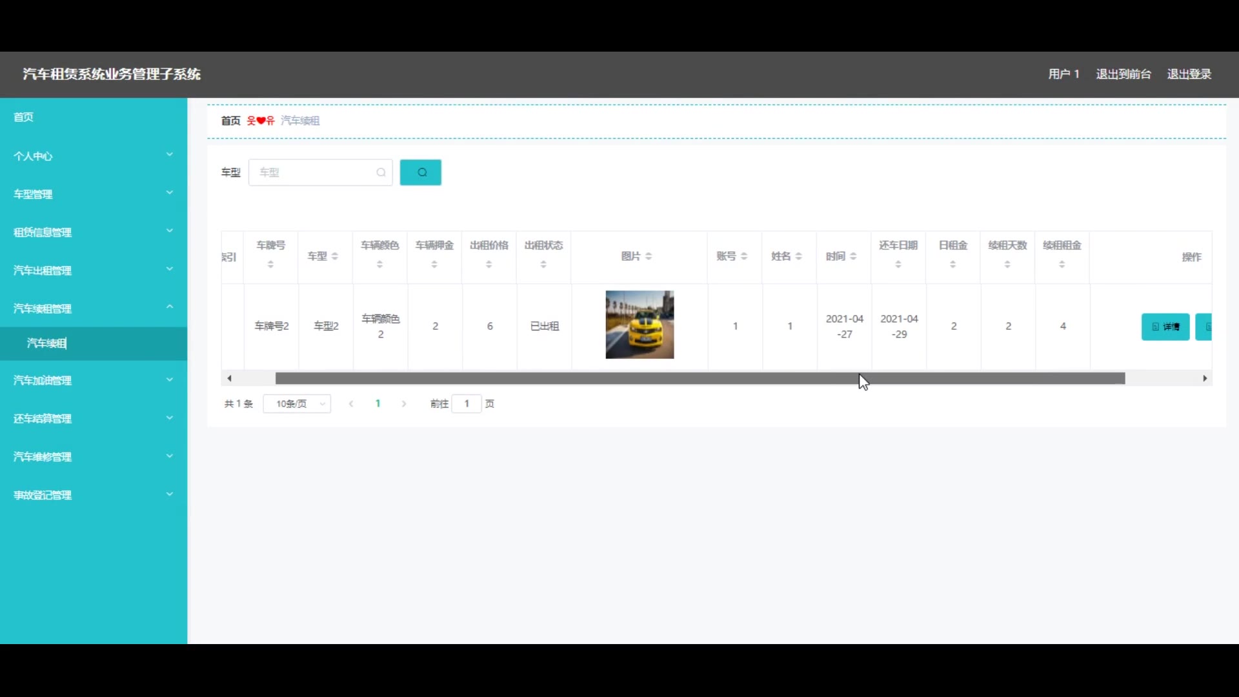Image resolution: width=1239 pixels, height=697 pixels.
Task: Click horizontal scrollbar left arrow
Action: (229, 379)
